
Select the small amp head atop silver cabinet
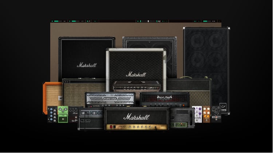pyautogui.click(x=137, y=86)
